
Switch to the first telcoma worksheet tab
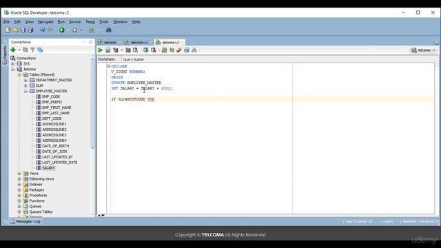[x=110, y=42]
